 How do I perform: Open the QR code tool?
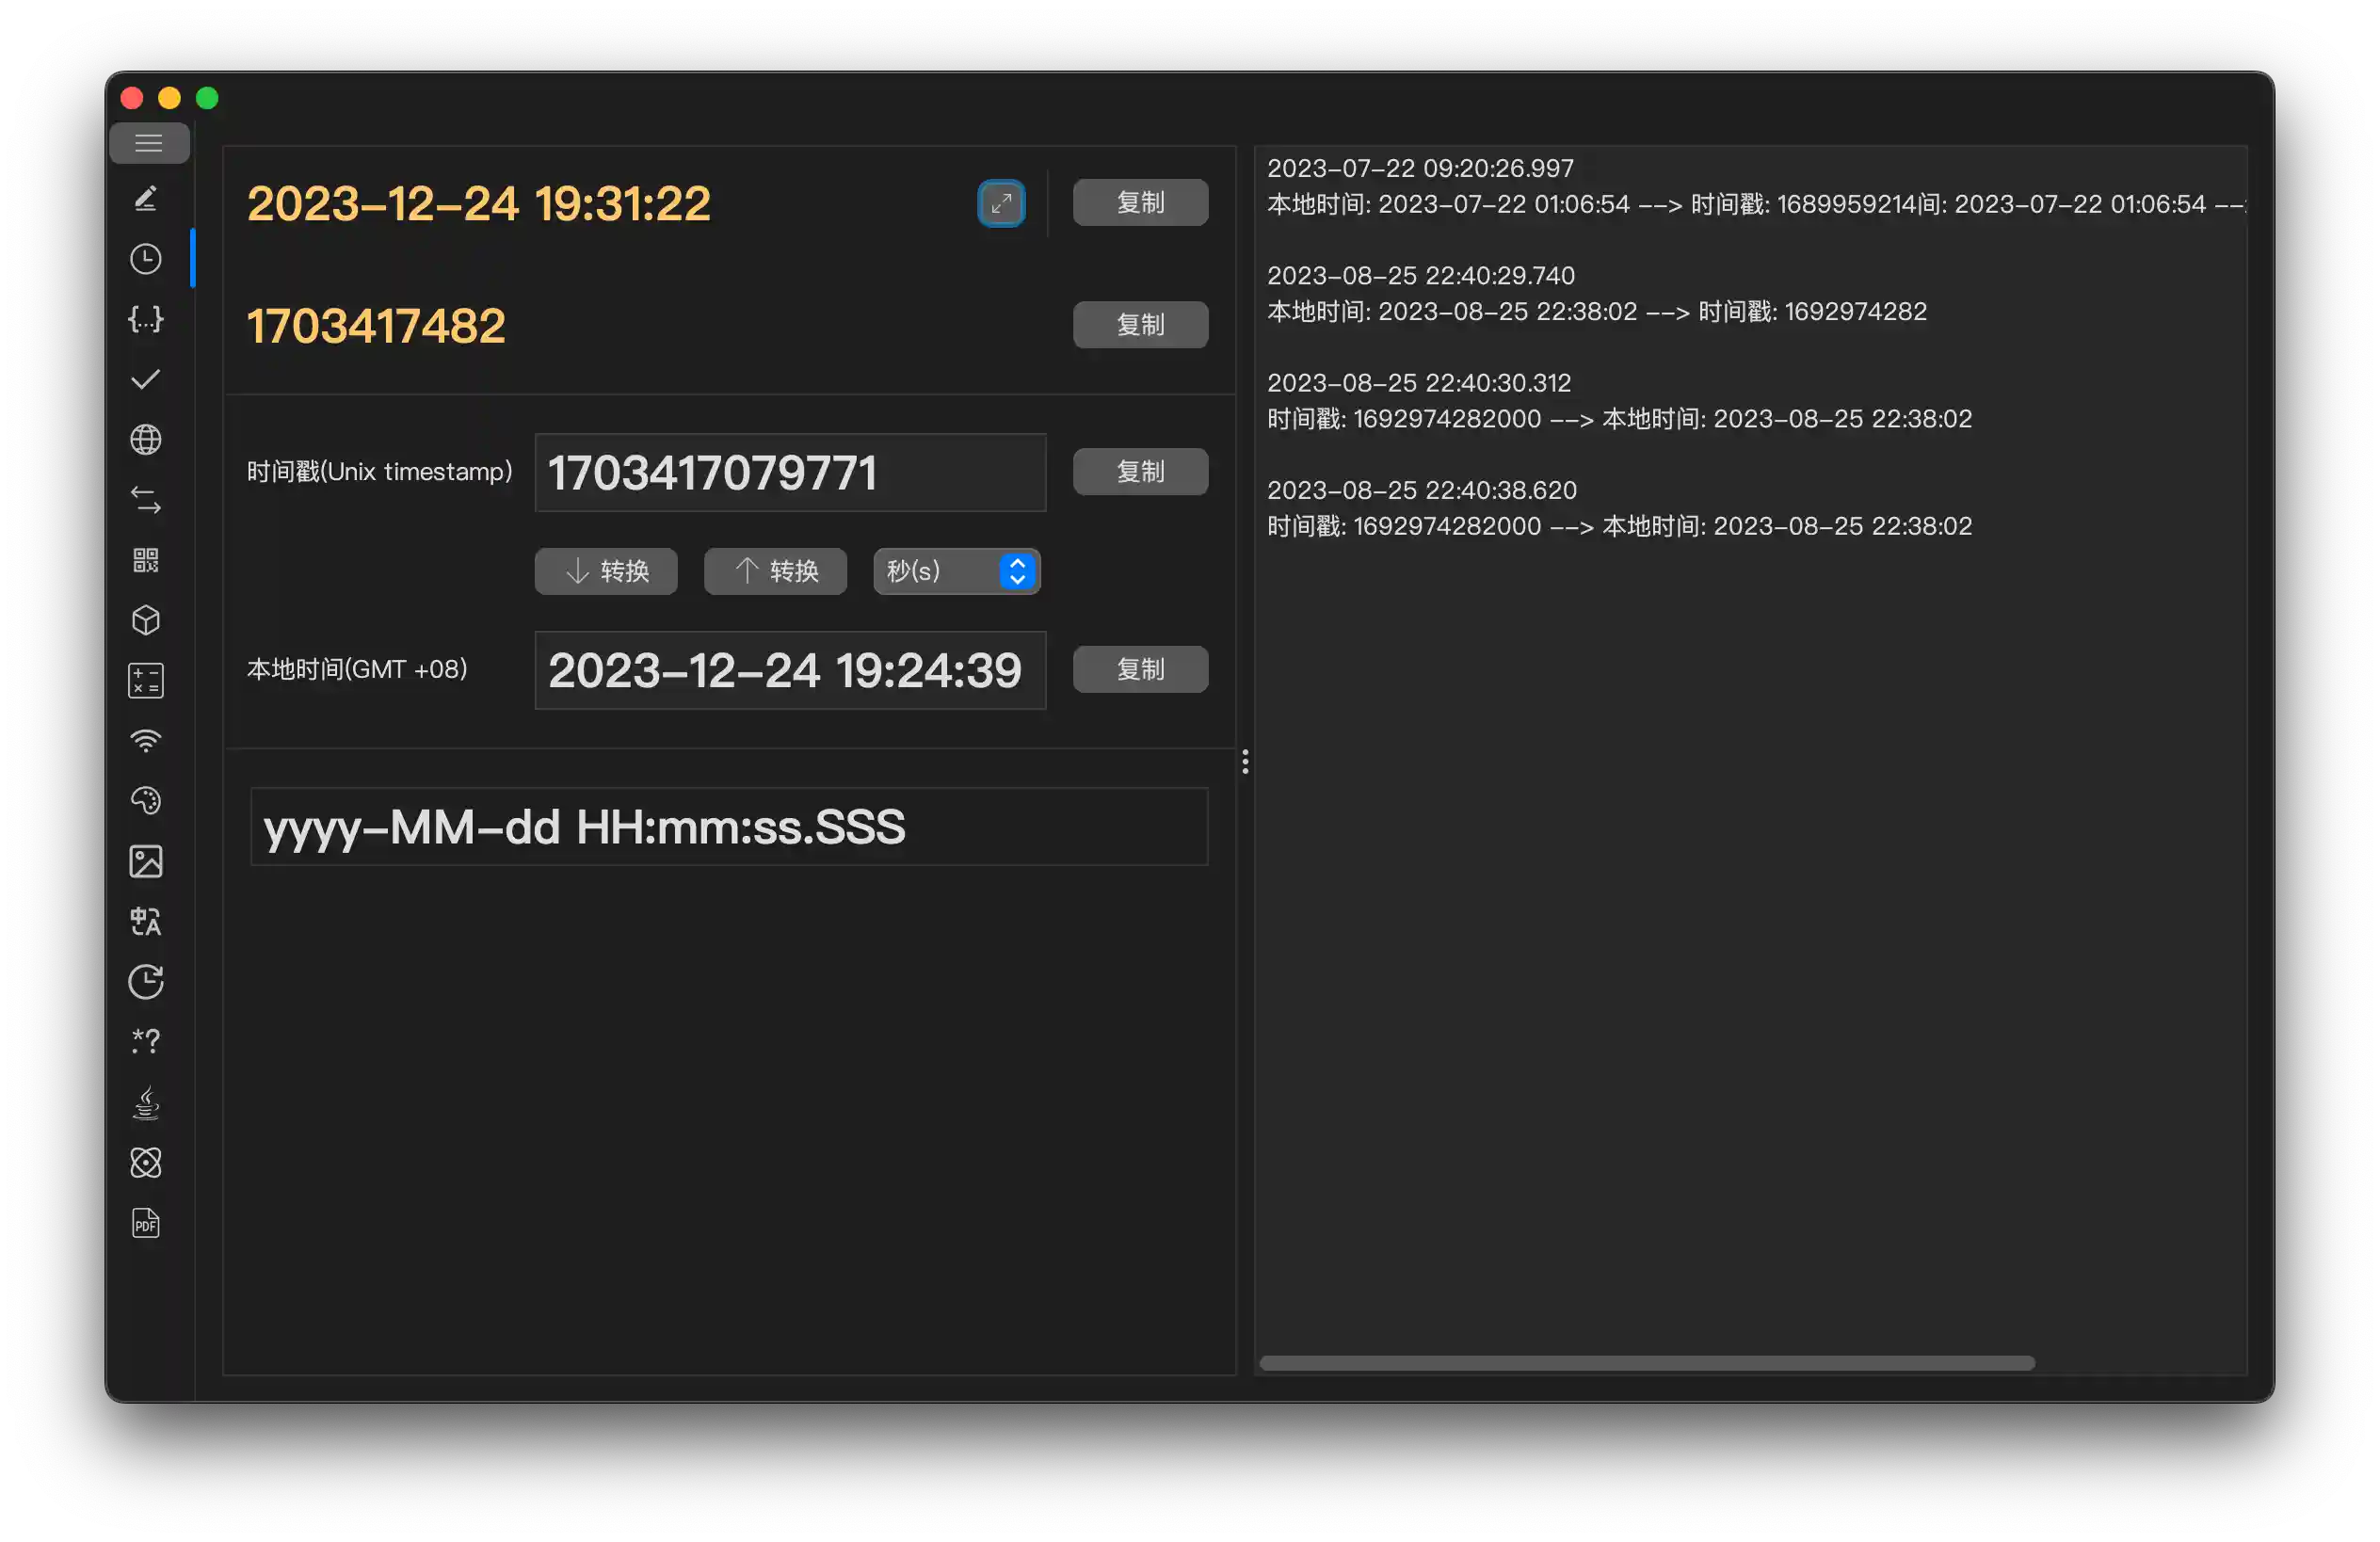[x=146, y=560]
